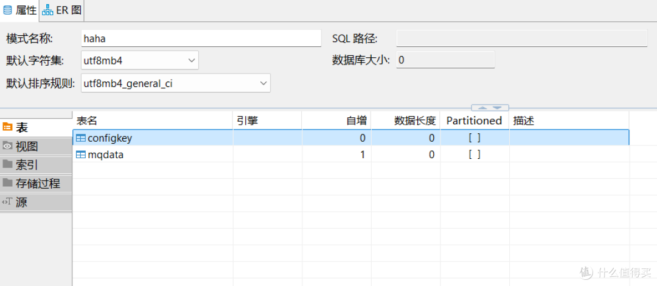Collapse the properties panel with up arrow
The height and width of the screenshot is (286, 657).
(x=483, y=108)
